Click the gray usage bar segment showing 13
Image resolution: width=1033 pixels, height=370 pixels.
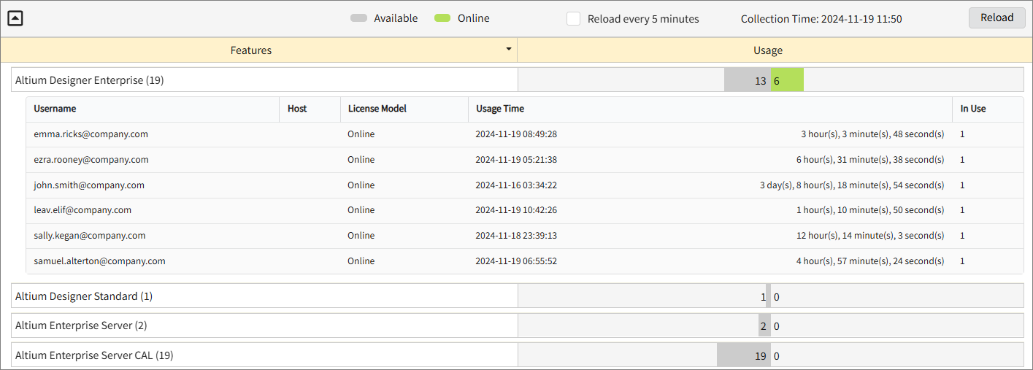click(x=748, y=80)
